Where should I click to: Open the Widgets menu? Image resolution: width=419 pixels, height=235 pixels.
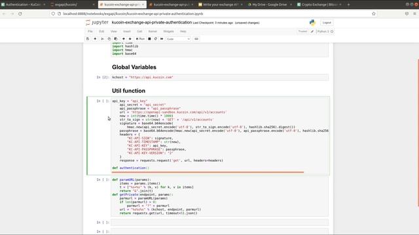[168, 31]
